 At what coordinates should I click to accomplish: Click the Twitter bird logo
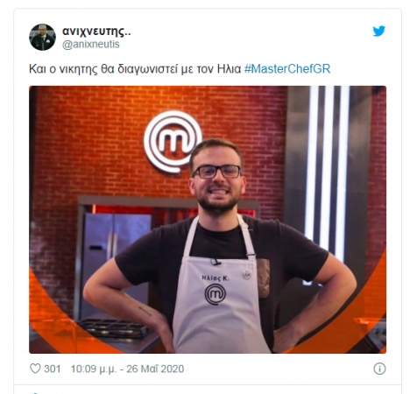pos(379,31)
